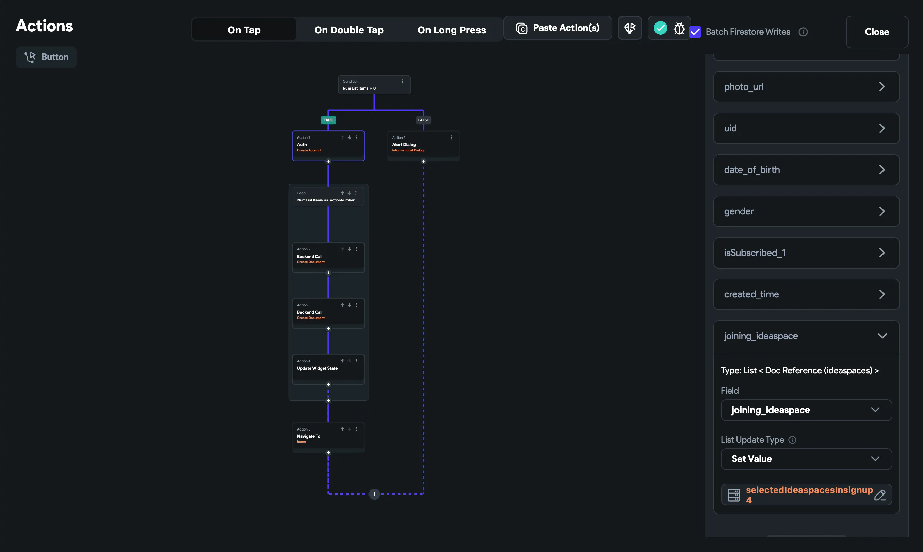
Task: Click info icon beside Batch Firestore Writes
Action: click(x=803, y=32)
